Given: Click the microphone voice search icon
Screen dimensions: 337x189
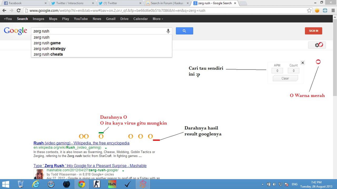Looking at the screenshot, I should [x=168, y=31].
